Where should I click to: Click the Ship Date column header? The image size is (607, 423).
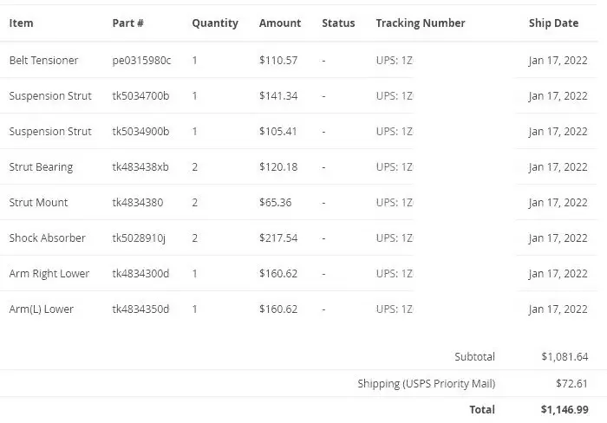point(553,23)
